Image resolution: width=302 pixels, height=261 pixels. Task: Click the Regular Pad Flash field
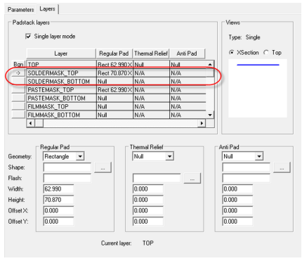(x=67, y=178)
